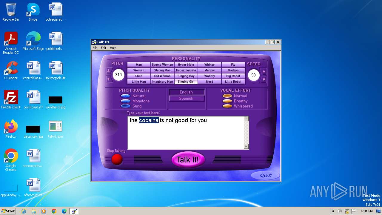Select the outrequired document icon
This screenshot has width=382, height=215.
click(x=56, y=12)
